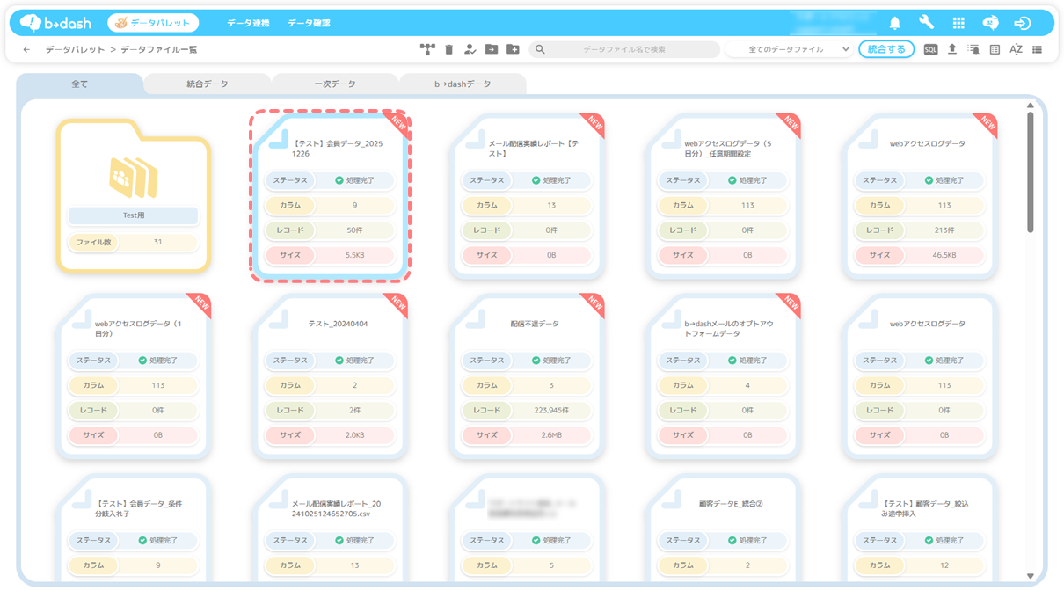This screenshot has height=598, width=1064.
Task: Open the wrench settings icon
Action: pos(926,23)
